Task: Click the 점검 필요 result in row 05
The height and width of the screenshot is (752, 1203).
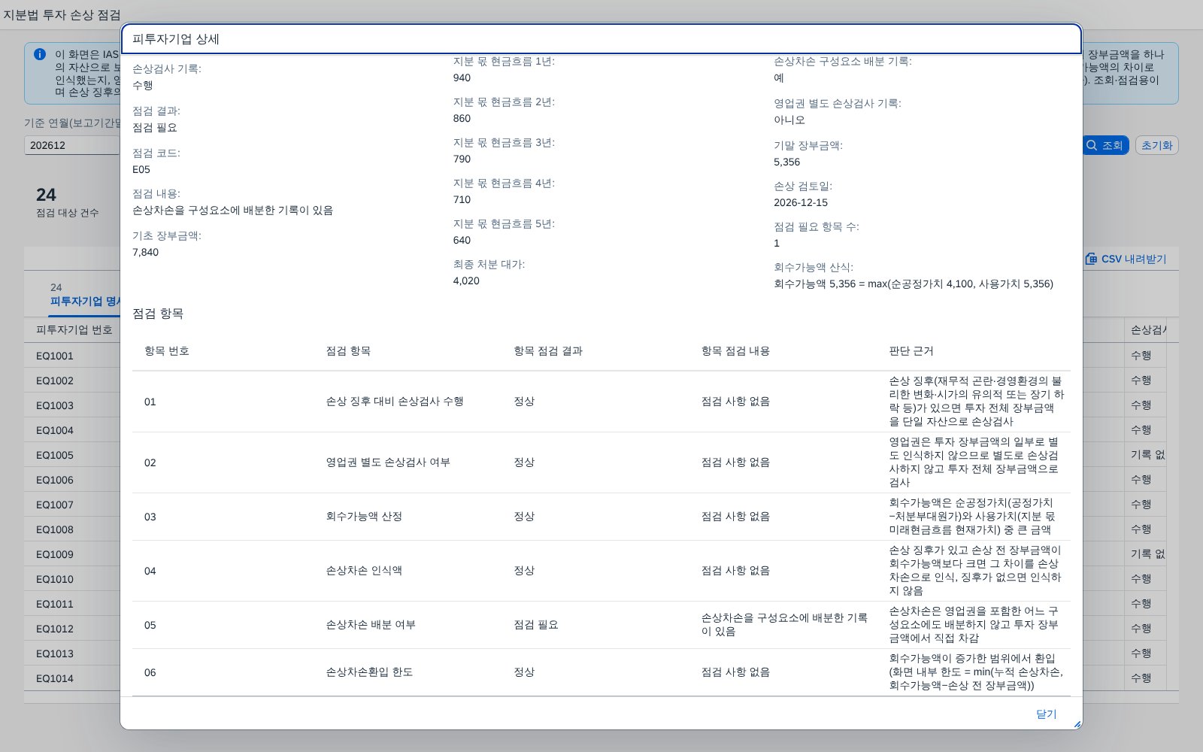Action: pos(536,625)
